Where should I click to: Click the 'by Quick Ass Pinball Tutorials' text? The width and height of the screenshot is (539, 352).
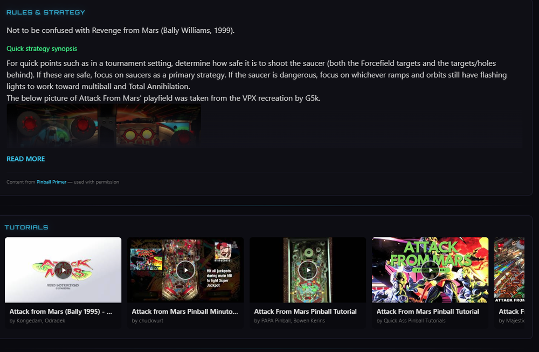click(411, 321)
